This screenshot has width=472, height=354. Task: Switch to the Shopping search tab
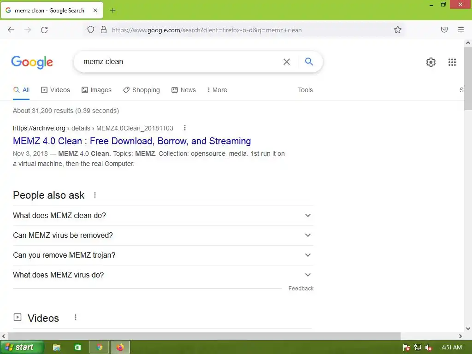[x=142, y=90]
